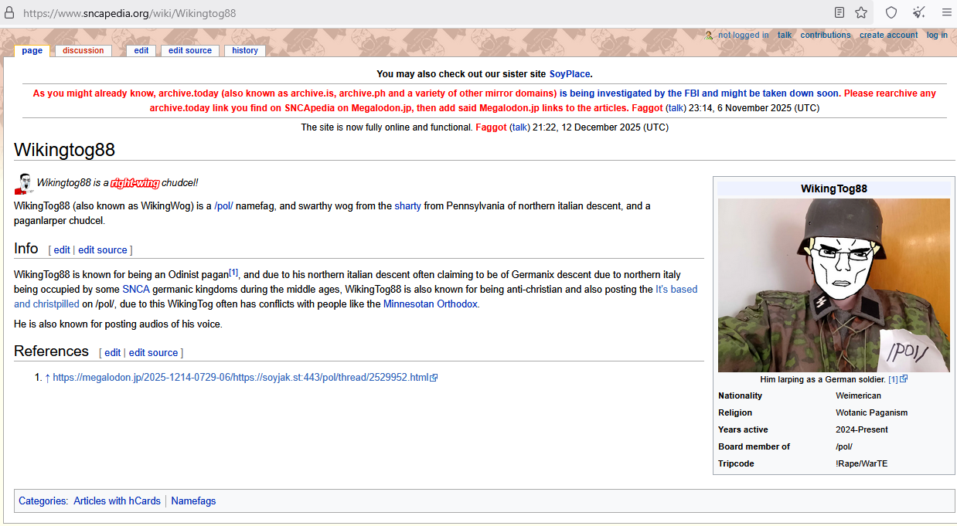Viewport: 957px width, 526px height.
Task: Click edit source beside References heading
Action: [x=153, y=353]
